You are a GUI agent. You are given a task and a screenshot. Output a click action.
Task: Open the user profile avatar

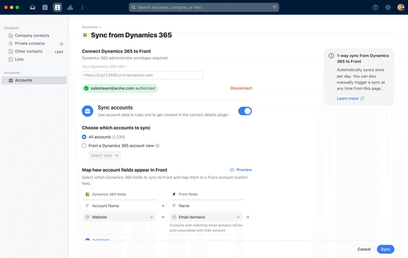[x=401, y=8]
